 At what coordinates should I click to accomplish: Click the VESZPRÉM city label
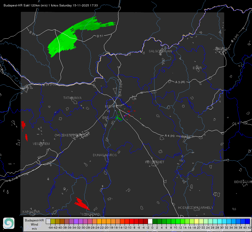41,144
